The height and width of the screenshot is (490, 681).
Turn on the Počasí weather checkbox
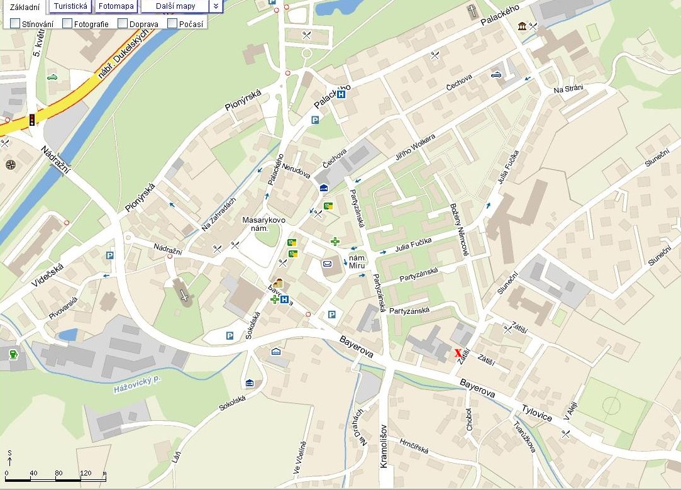172,24
